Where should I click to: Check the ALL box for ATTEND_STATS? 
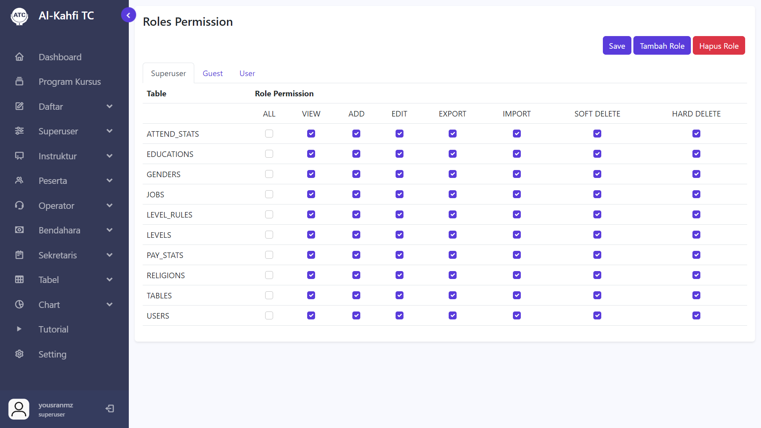coord(269,134)
